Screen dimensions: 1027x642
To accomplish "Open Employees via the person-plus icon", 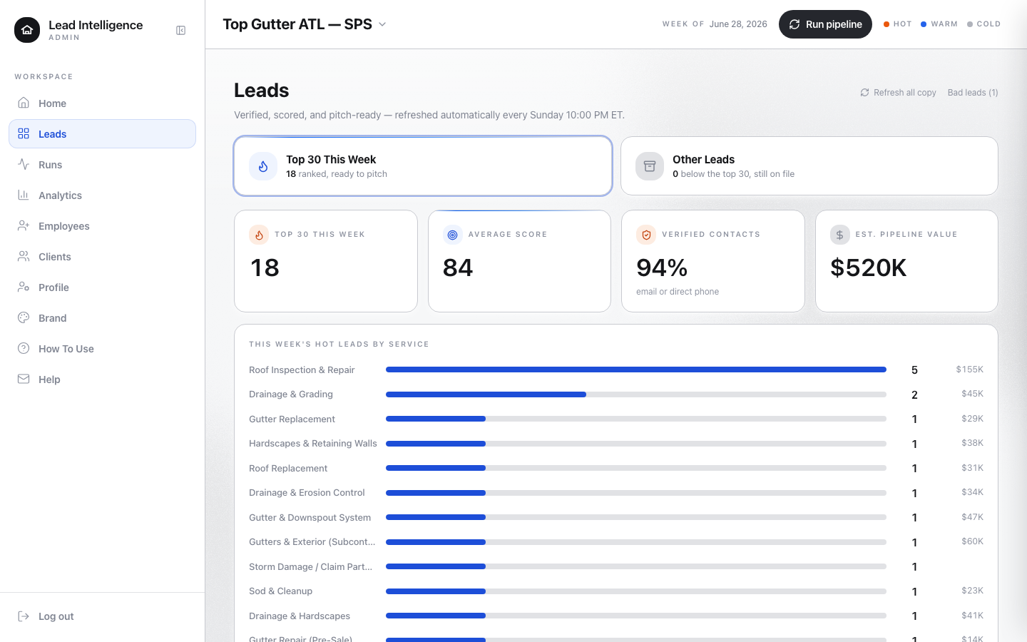I will [x=24, y=225].
